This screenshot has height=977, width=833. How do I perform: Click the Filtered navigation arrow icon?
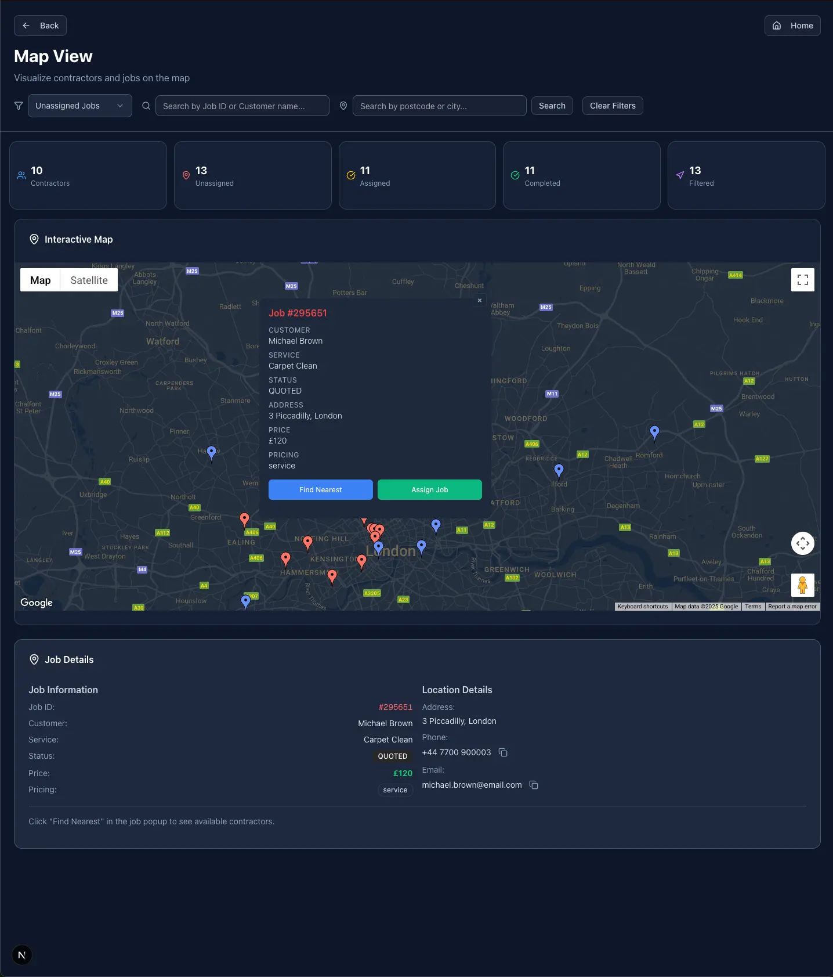[x=680, y=175]
